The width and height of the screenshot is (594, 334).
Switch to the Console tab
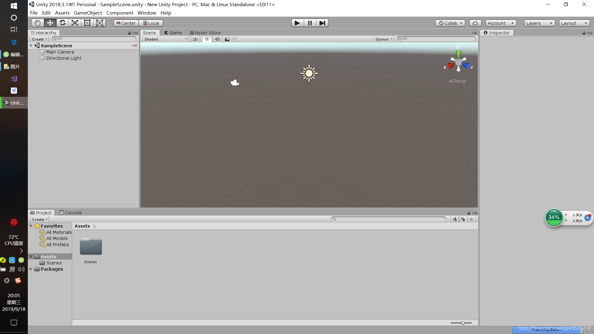(71, 213)
